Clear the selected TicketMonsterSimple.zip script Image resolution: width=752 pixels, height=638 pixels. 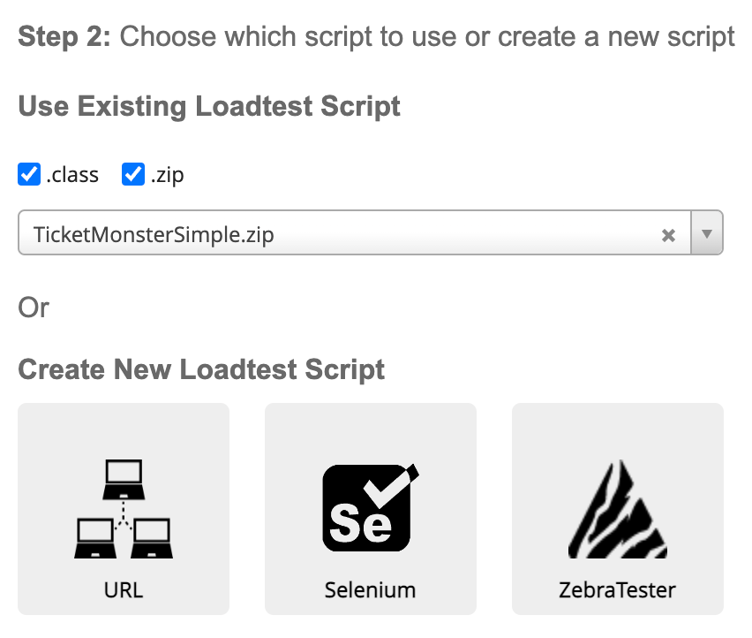coord(668,235)
